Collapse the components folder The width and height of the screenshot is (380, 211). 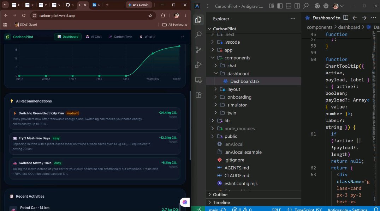pos(213,58)
